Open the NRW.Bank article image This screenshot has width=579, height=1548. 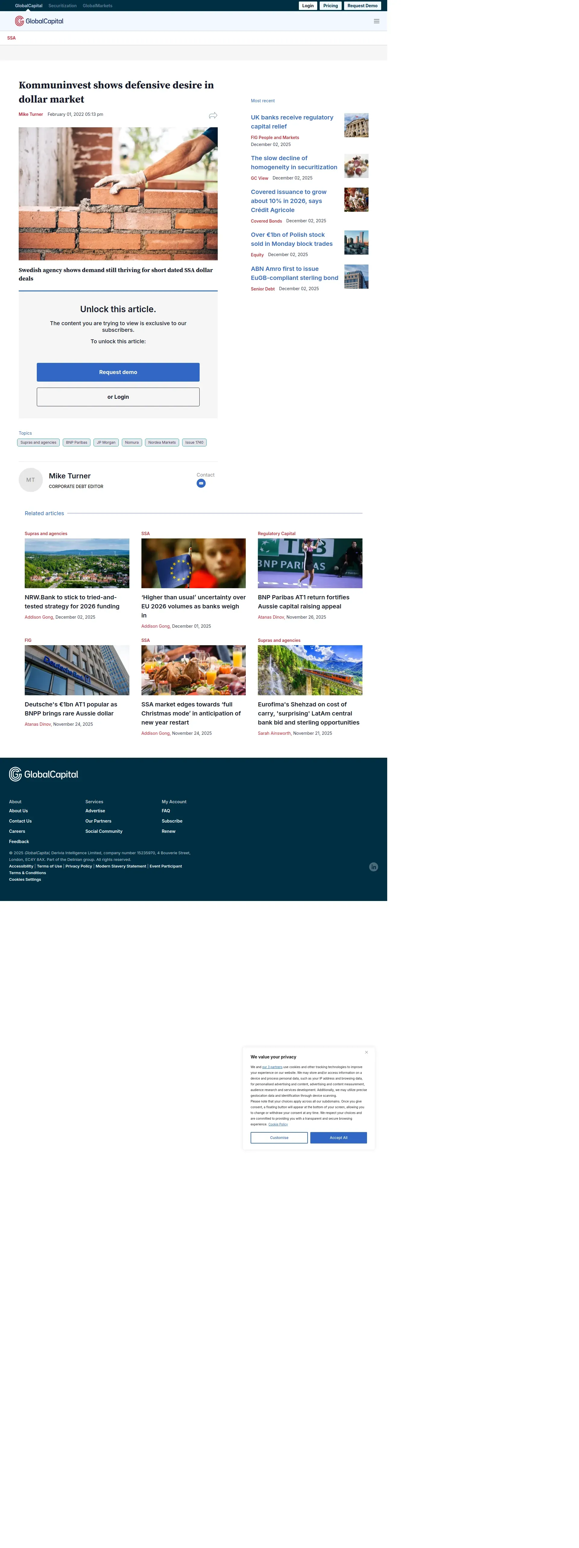[77, 563]
